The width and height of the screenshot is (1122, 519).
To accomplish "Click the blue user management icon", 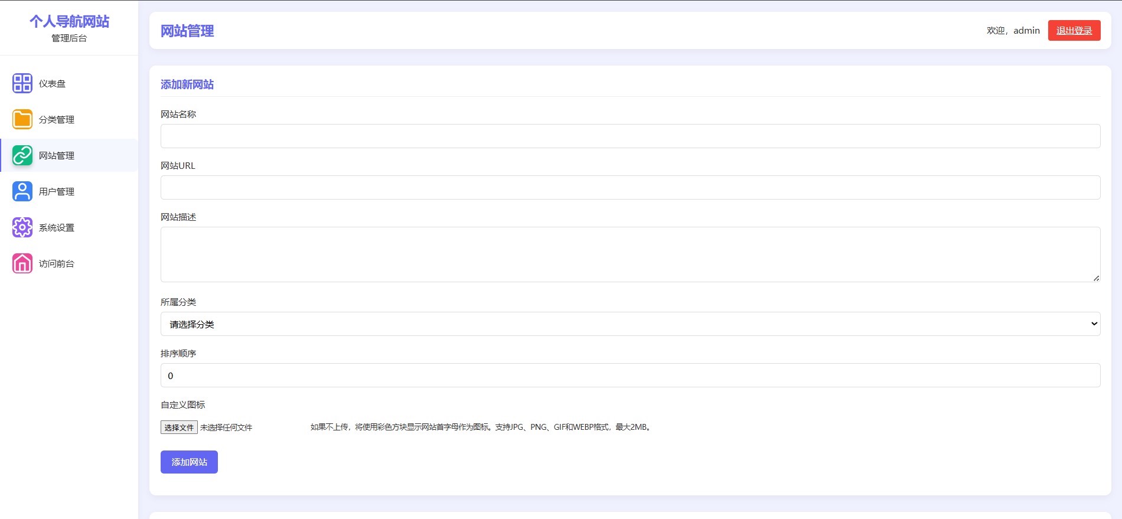I will 22,191.
